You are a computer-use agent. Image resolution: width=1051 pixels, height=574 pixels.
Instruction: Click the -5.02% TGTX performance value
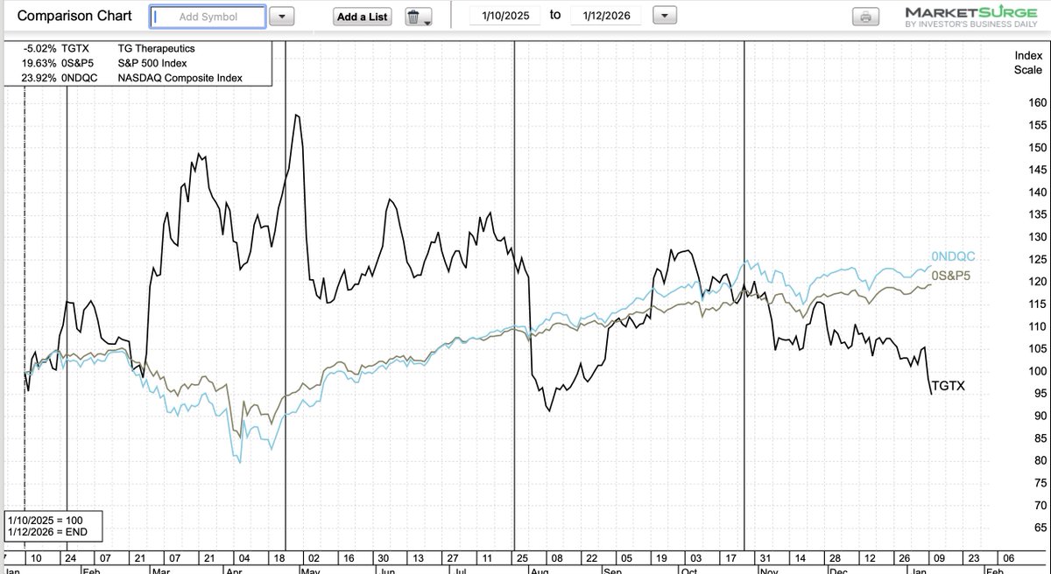click(39, 50)
